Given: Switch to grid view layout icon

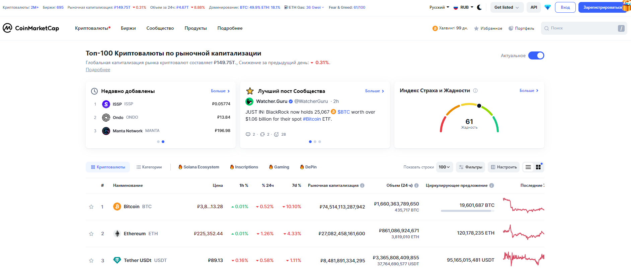Looking at the screenshot, I should pyautogui.click(x=538, y=167).
